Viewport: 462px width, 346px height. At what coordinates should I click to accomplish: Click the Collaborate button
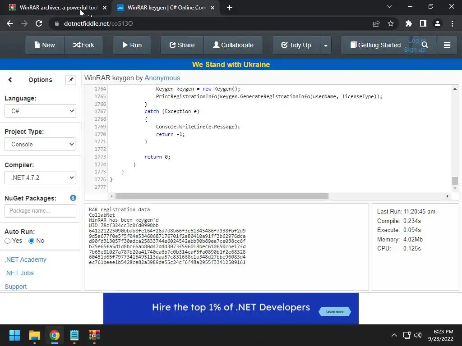(233, 45)
